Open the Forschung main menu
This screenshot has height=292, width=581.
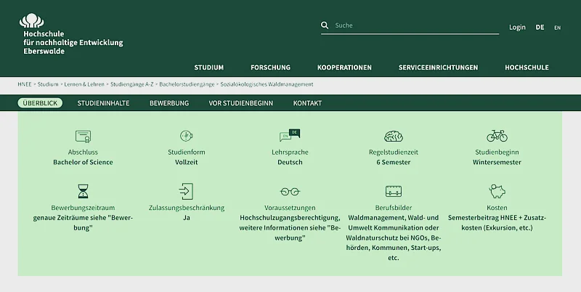point(270,68)
